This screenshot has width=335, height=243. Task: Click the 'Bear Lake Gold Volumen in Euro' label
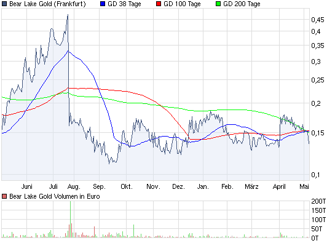point(55,196)
